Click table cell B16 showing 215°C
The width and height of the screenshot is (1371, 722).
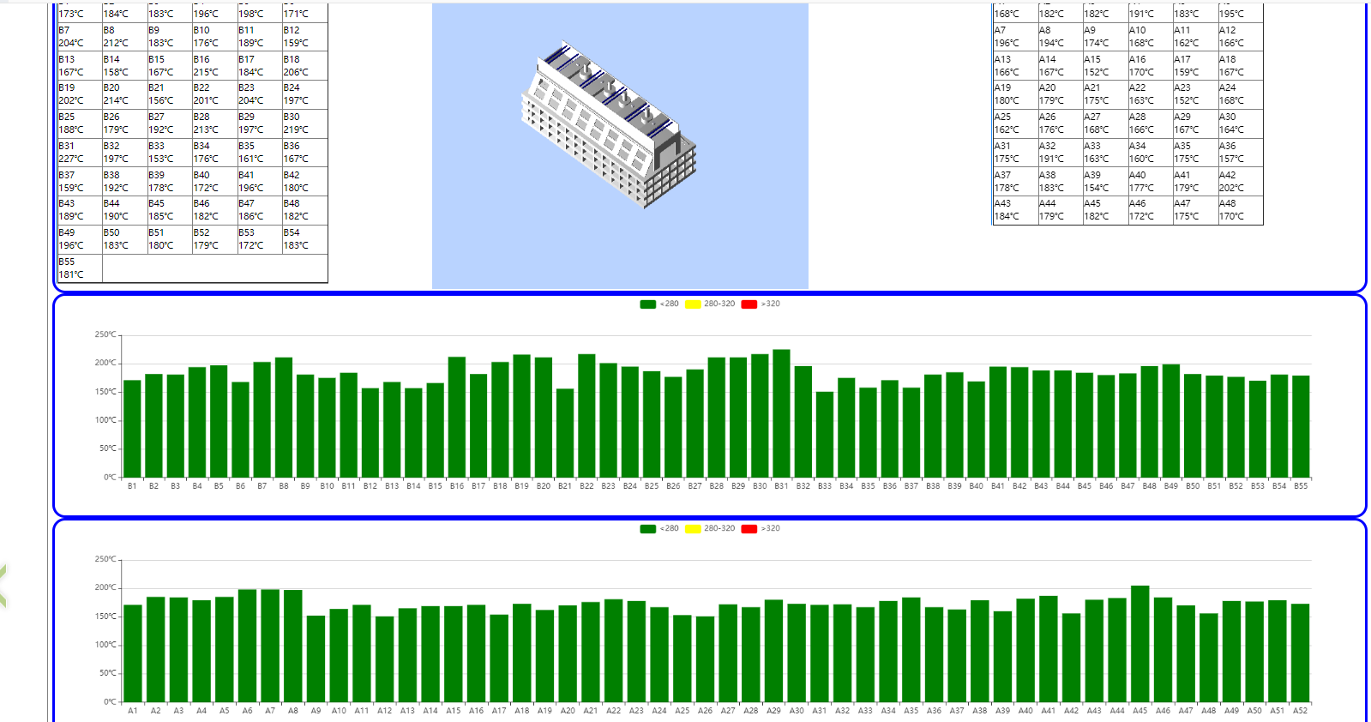coord(213,66)
